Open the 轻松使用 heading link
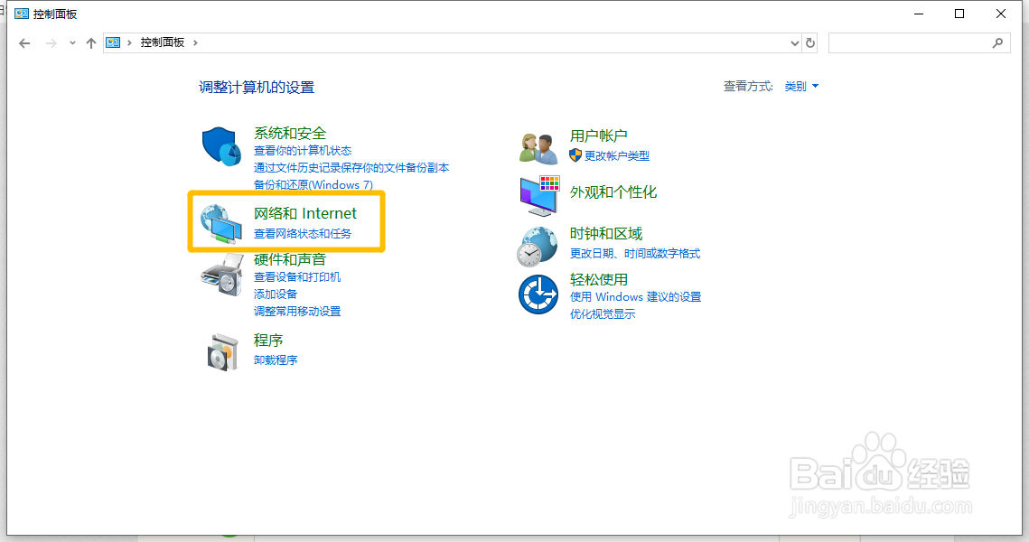 [x=598, y=280]
